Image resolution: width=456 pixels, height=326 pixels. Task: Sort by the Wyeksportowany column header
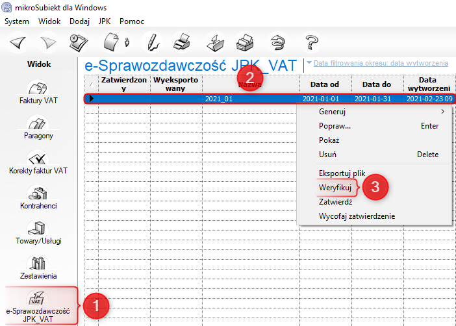[176, 84]
